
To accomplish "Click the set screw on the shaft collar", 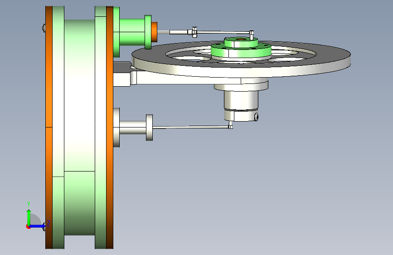I will pyautogui.click(x=256, y=117).
